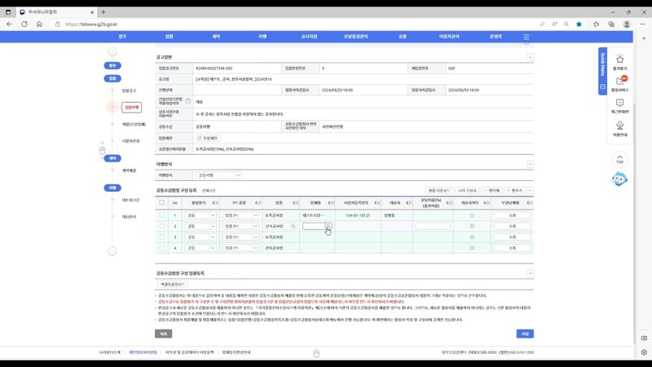Open the operator menu in navbar
The width and height of the screenshot is (652, 367).
coord(496,37)
